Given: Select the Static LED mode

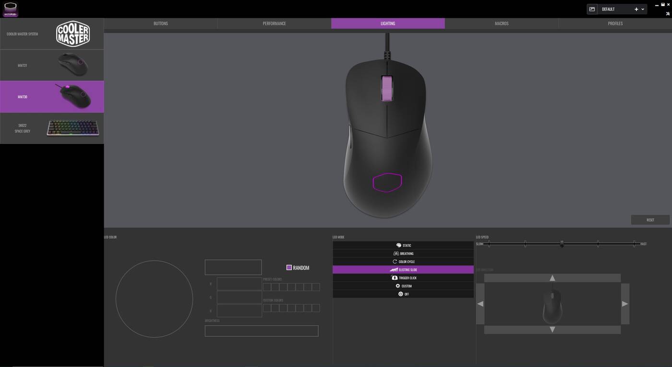Looking at the screenshot, I should click(x=403, y=245).
